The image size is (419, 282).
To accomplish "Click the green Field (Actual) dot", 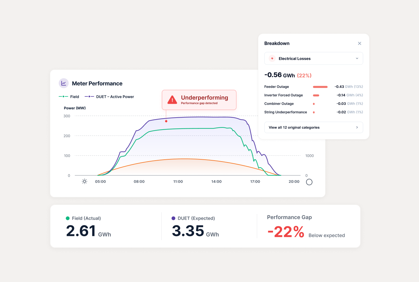I will (x=68, y=218).
